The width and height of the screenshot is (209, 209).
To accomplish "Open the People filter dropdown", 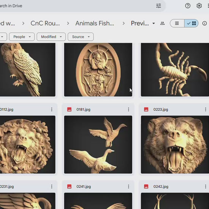I will tap(22, 37).
